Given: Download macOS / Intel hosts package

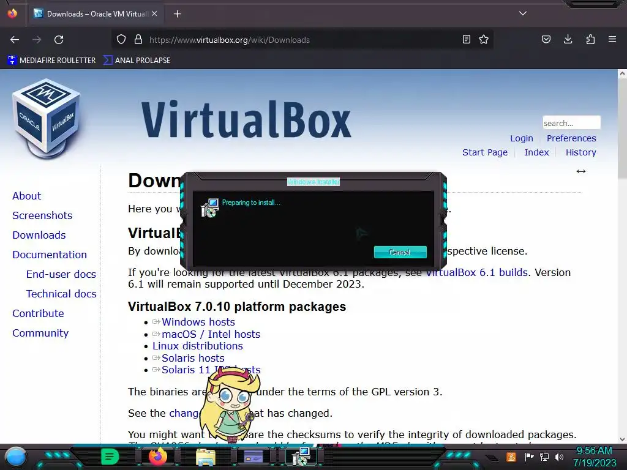Looking at the screenshot, I should point(211,334).
